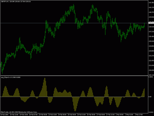Click the 0.00 level on indicator scale
The image size is (154, 116).
150,97
